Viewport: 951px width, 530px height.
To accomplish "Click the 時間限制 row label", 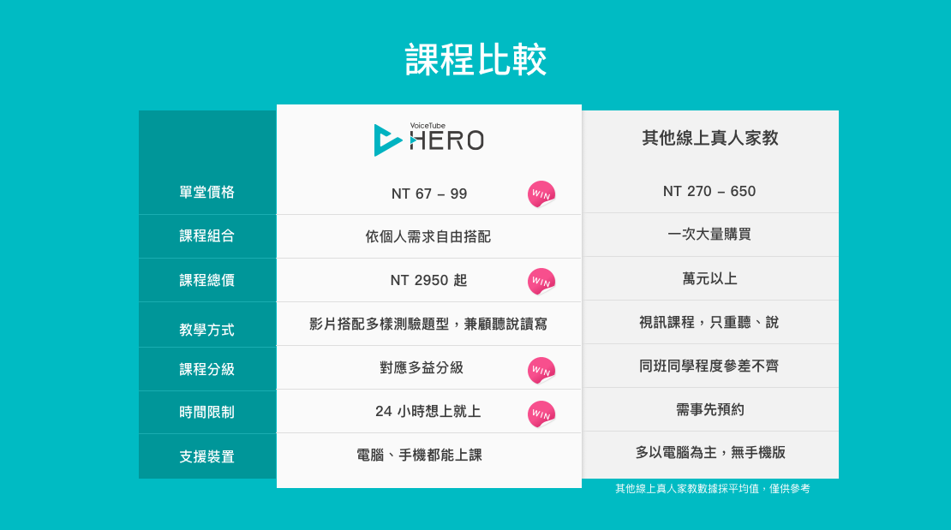I will click(x=206, y=413).
